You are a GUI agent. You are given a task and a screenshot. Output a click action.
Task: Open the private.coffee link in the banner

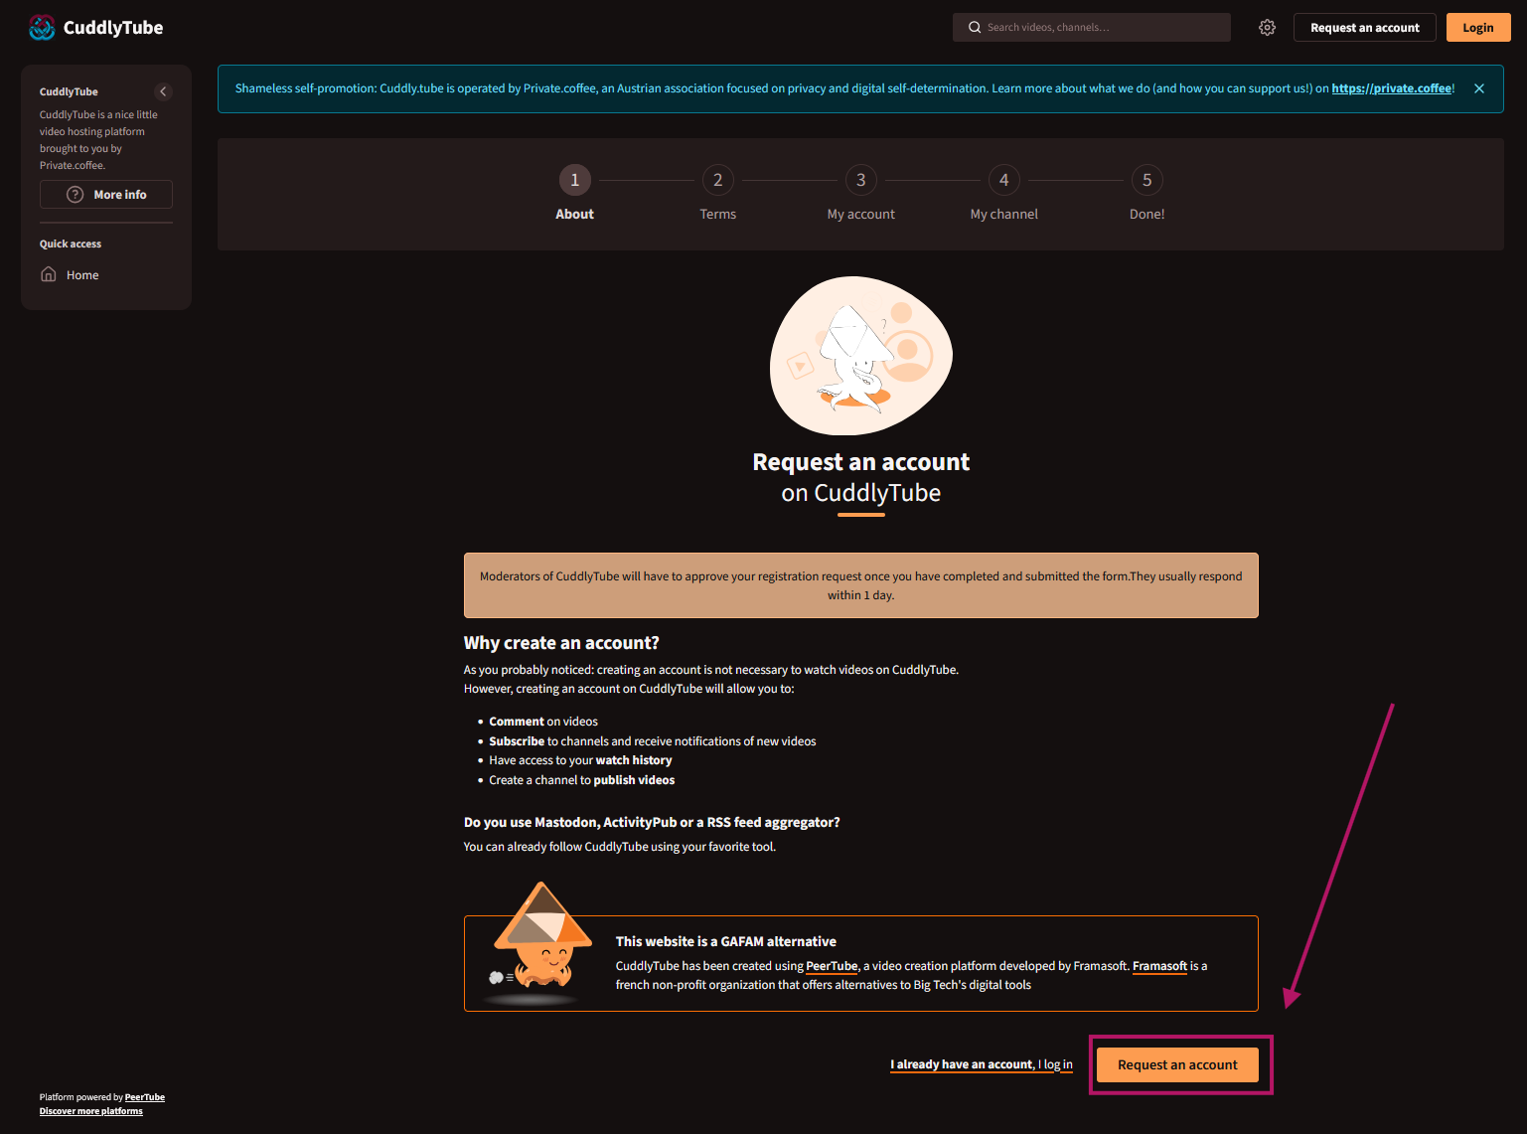click(x=1391, y=88)
